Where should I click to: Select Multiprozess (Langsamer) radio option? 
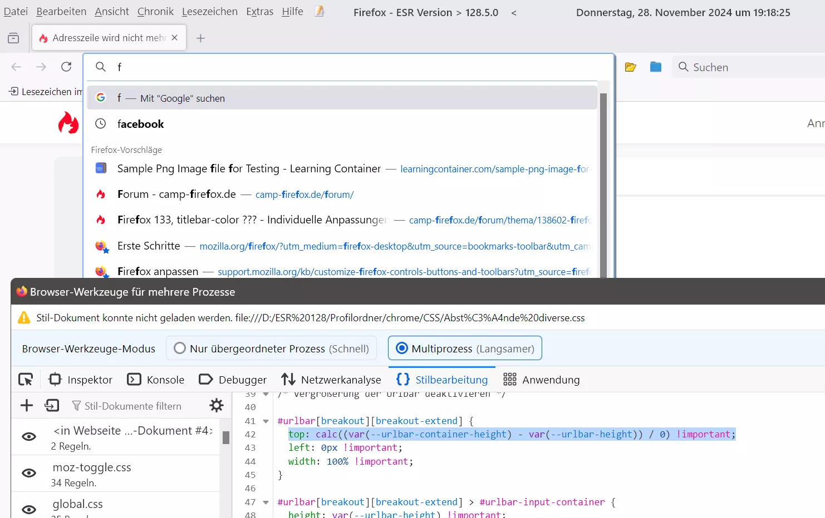pyautogui.click(x=401, y=348)
